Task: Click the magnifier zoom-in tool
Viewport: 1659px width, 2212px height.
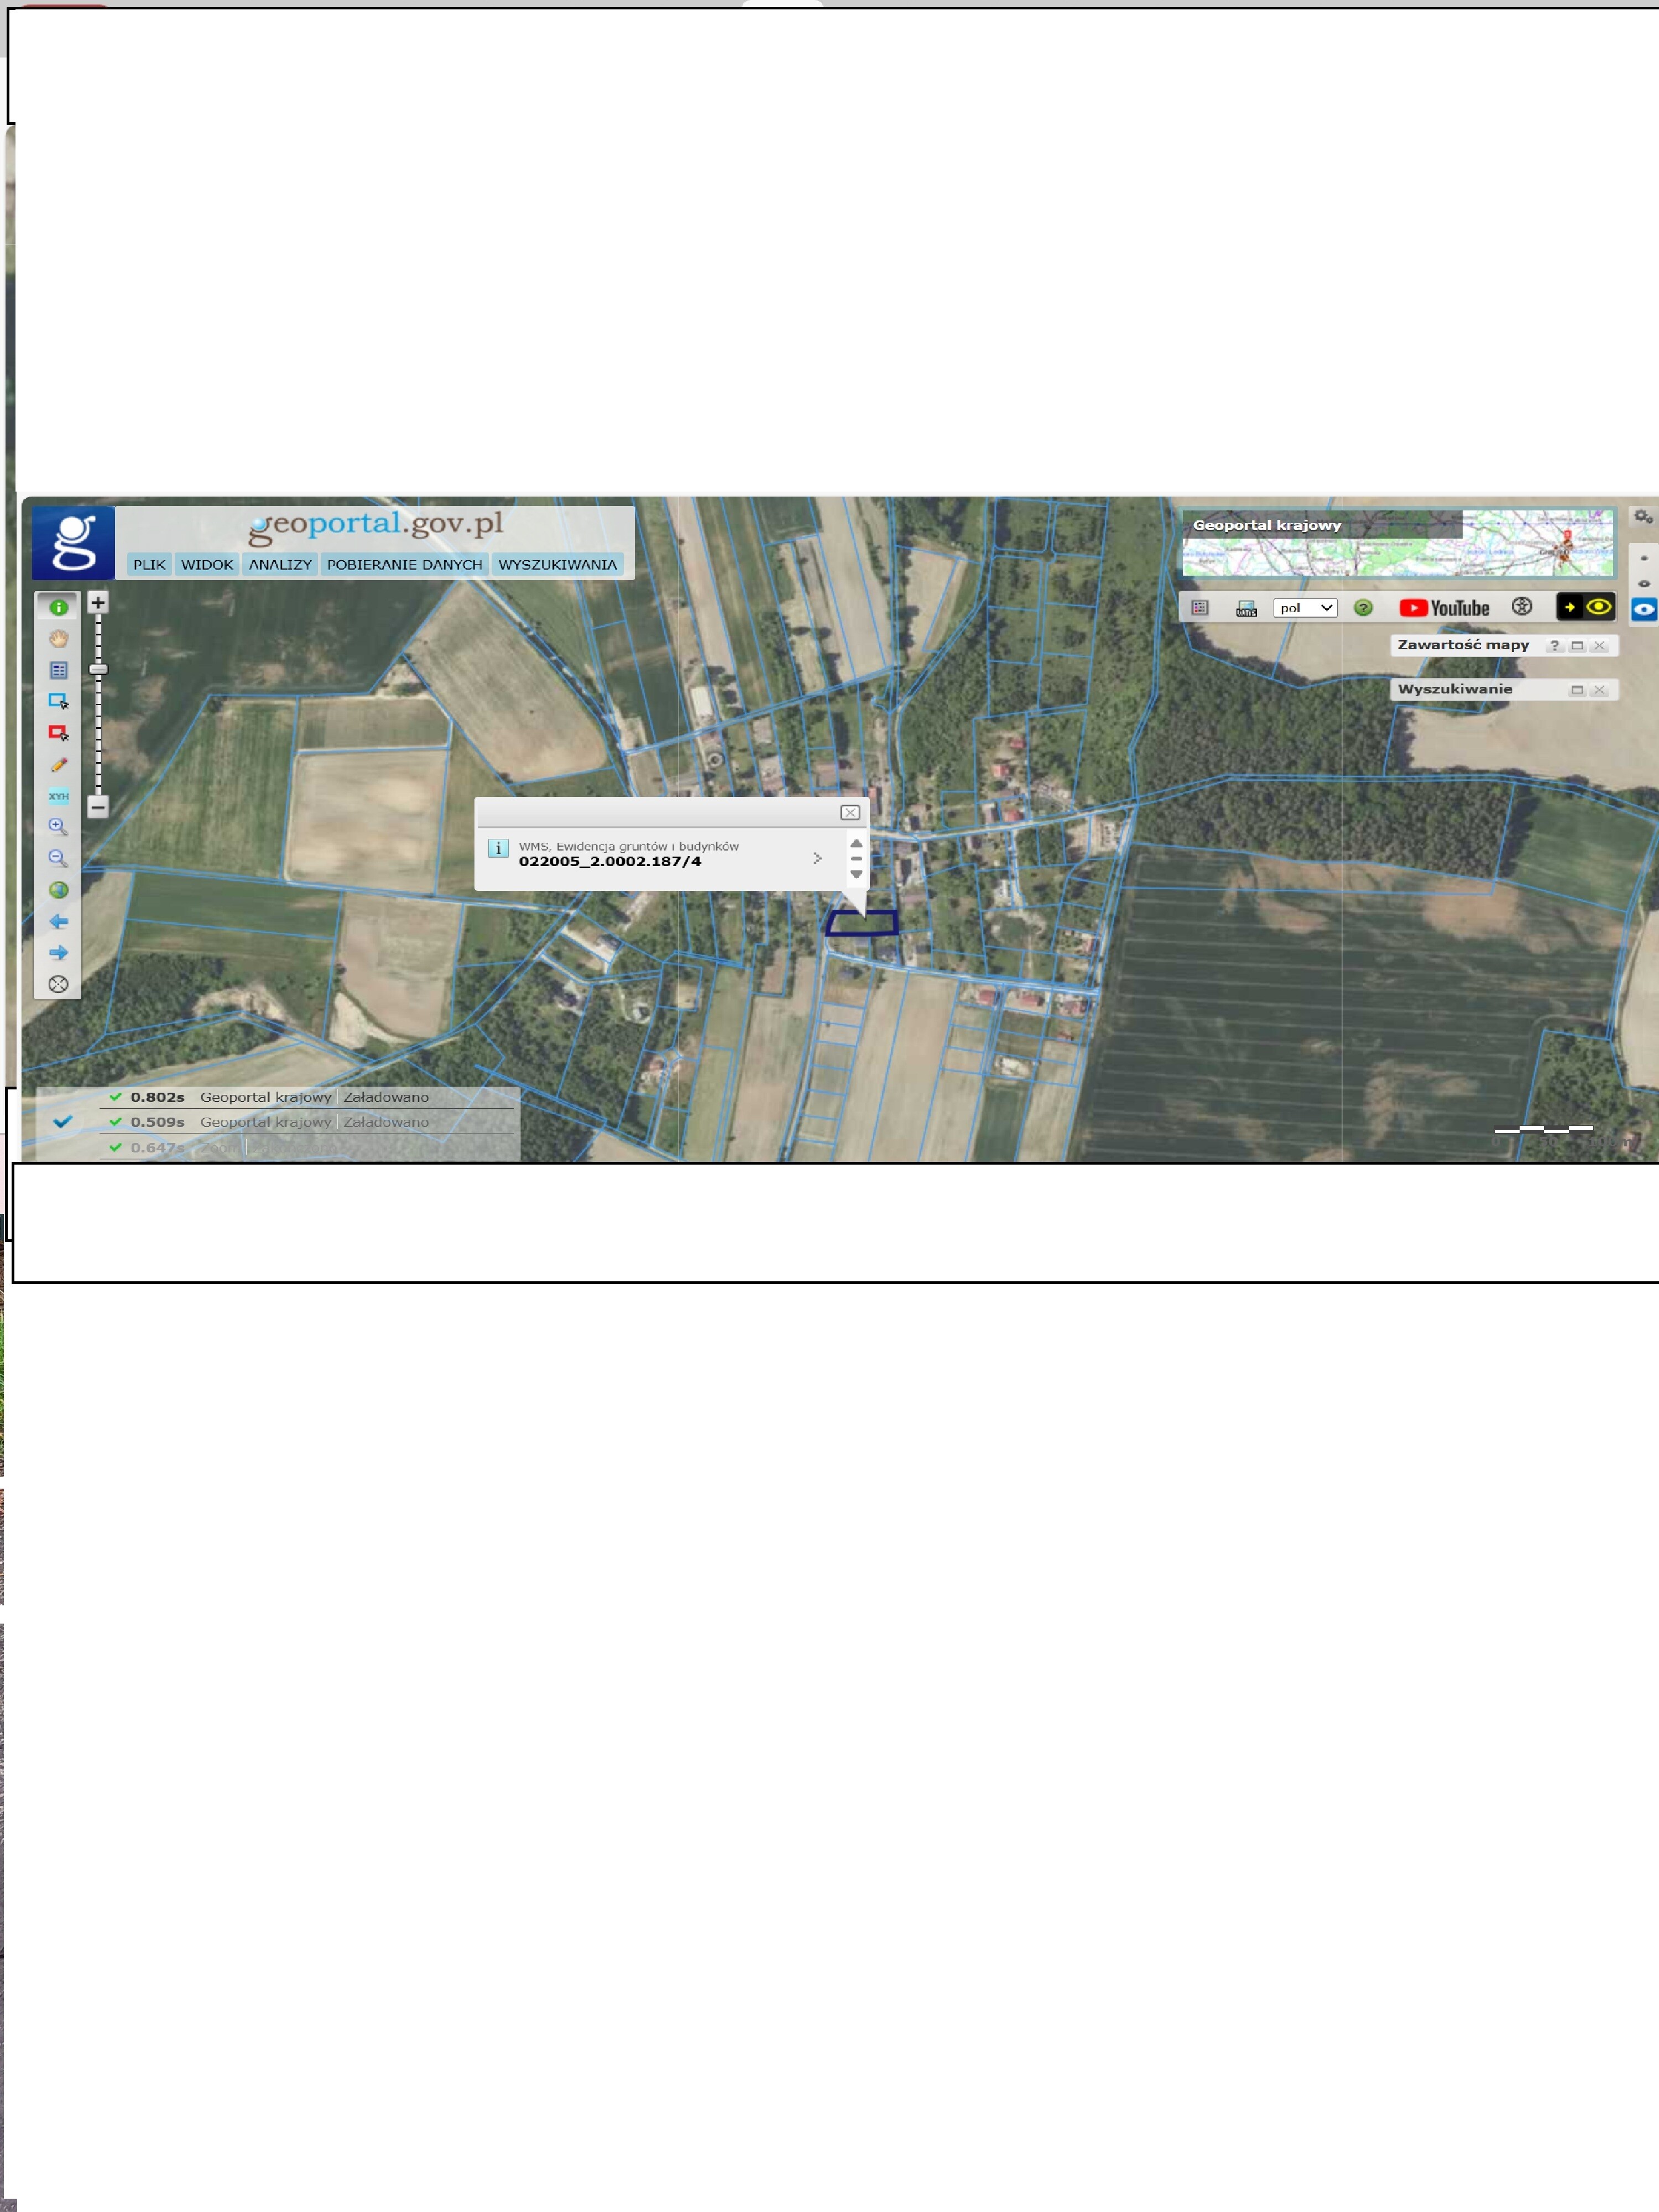Action: [58, 827]
